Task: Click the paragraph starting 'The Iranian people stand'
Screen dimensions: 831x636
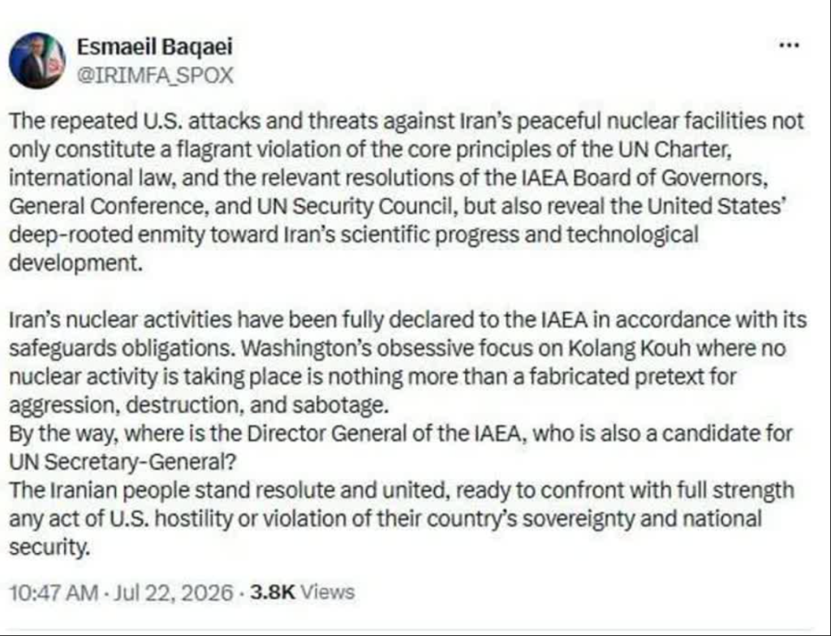Action: click(x=401, y=519)
